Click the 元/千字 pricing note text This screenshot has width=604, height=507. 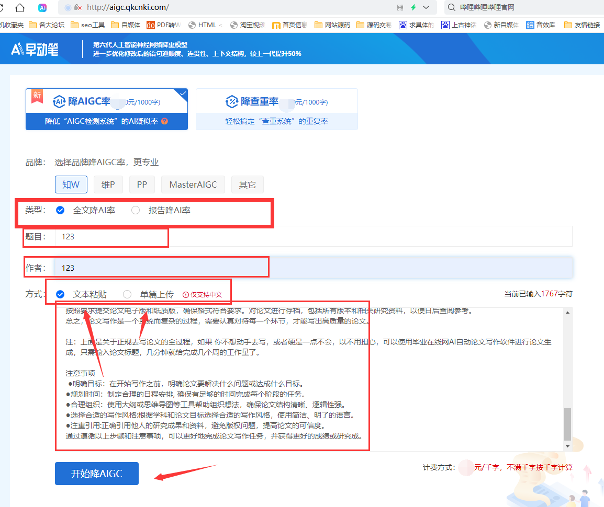[x=523, y=467]
